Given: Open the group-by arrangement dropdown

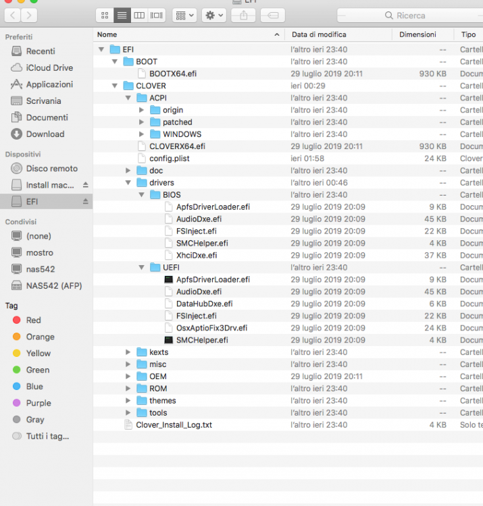Looking at the screenshot, I should pyautogui.click(x=184, y=15).
